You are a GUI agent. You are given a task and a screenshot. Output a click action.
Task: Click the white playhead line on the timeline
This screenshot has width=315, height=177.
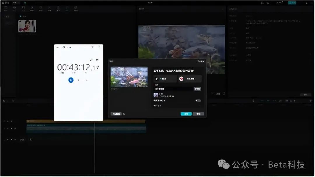pos(94,147)
